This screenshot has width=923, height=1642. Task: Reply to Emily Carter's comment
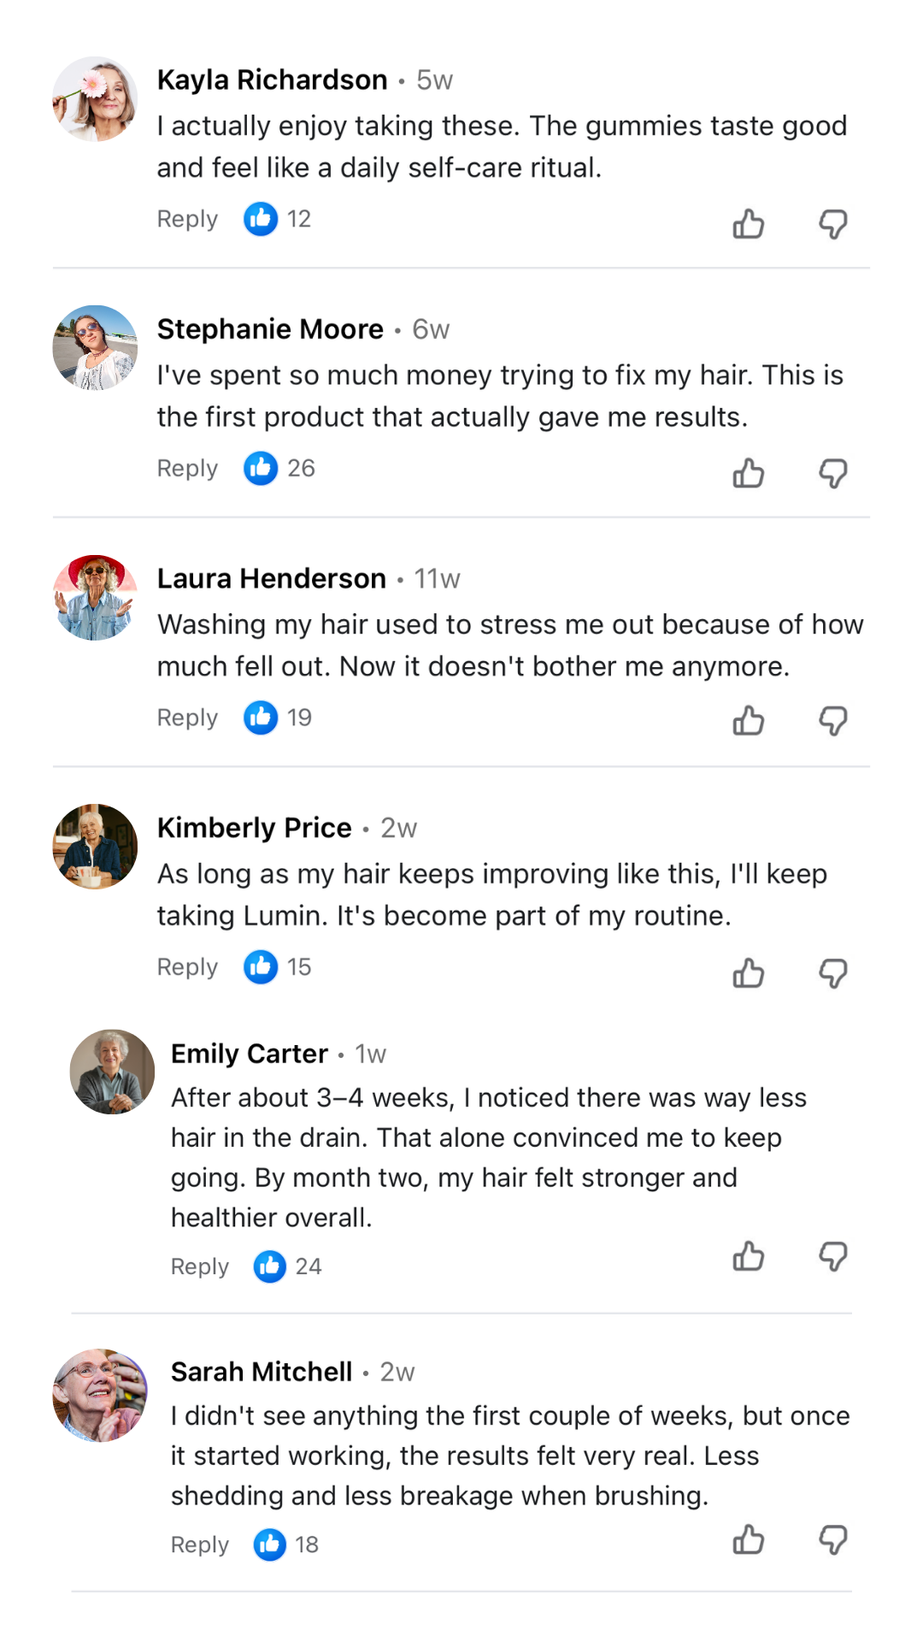pyautogui.click(x=200, y=1267)
